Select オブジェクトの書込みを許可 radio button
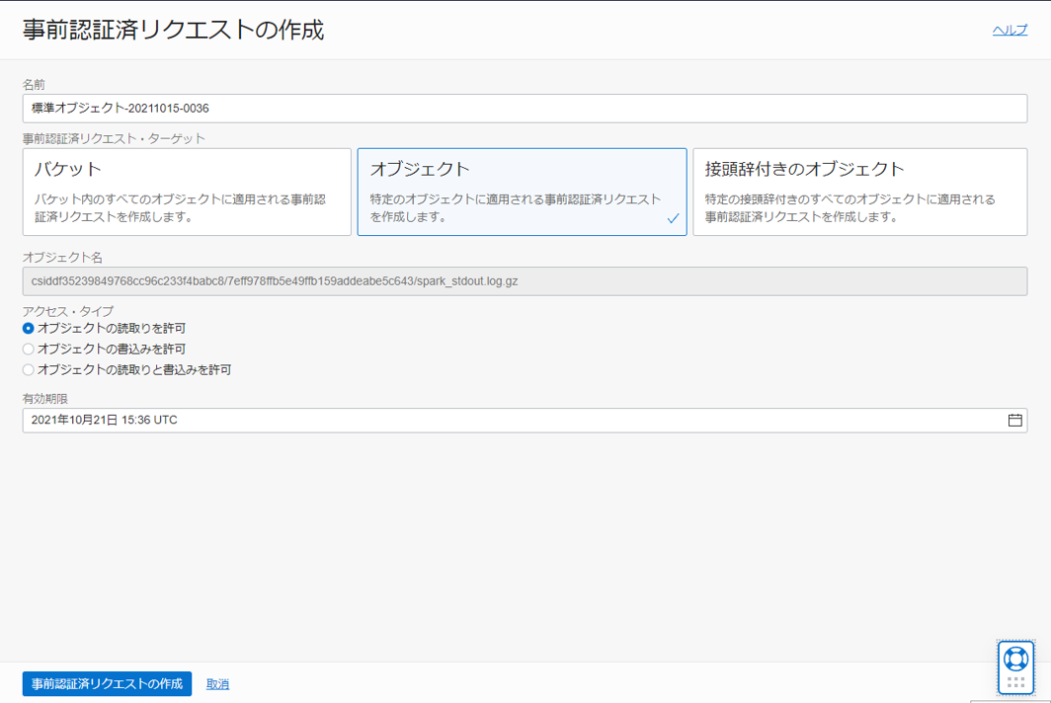The width and height of the screenshot is (1051, 703). 29,349
